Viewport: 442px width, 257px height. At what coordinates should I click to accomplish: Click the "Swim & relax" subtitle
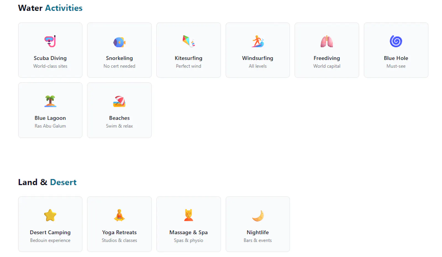pyautogui.click(x=119, y=126)
